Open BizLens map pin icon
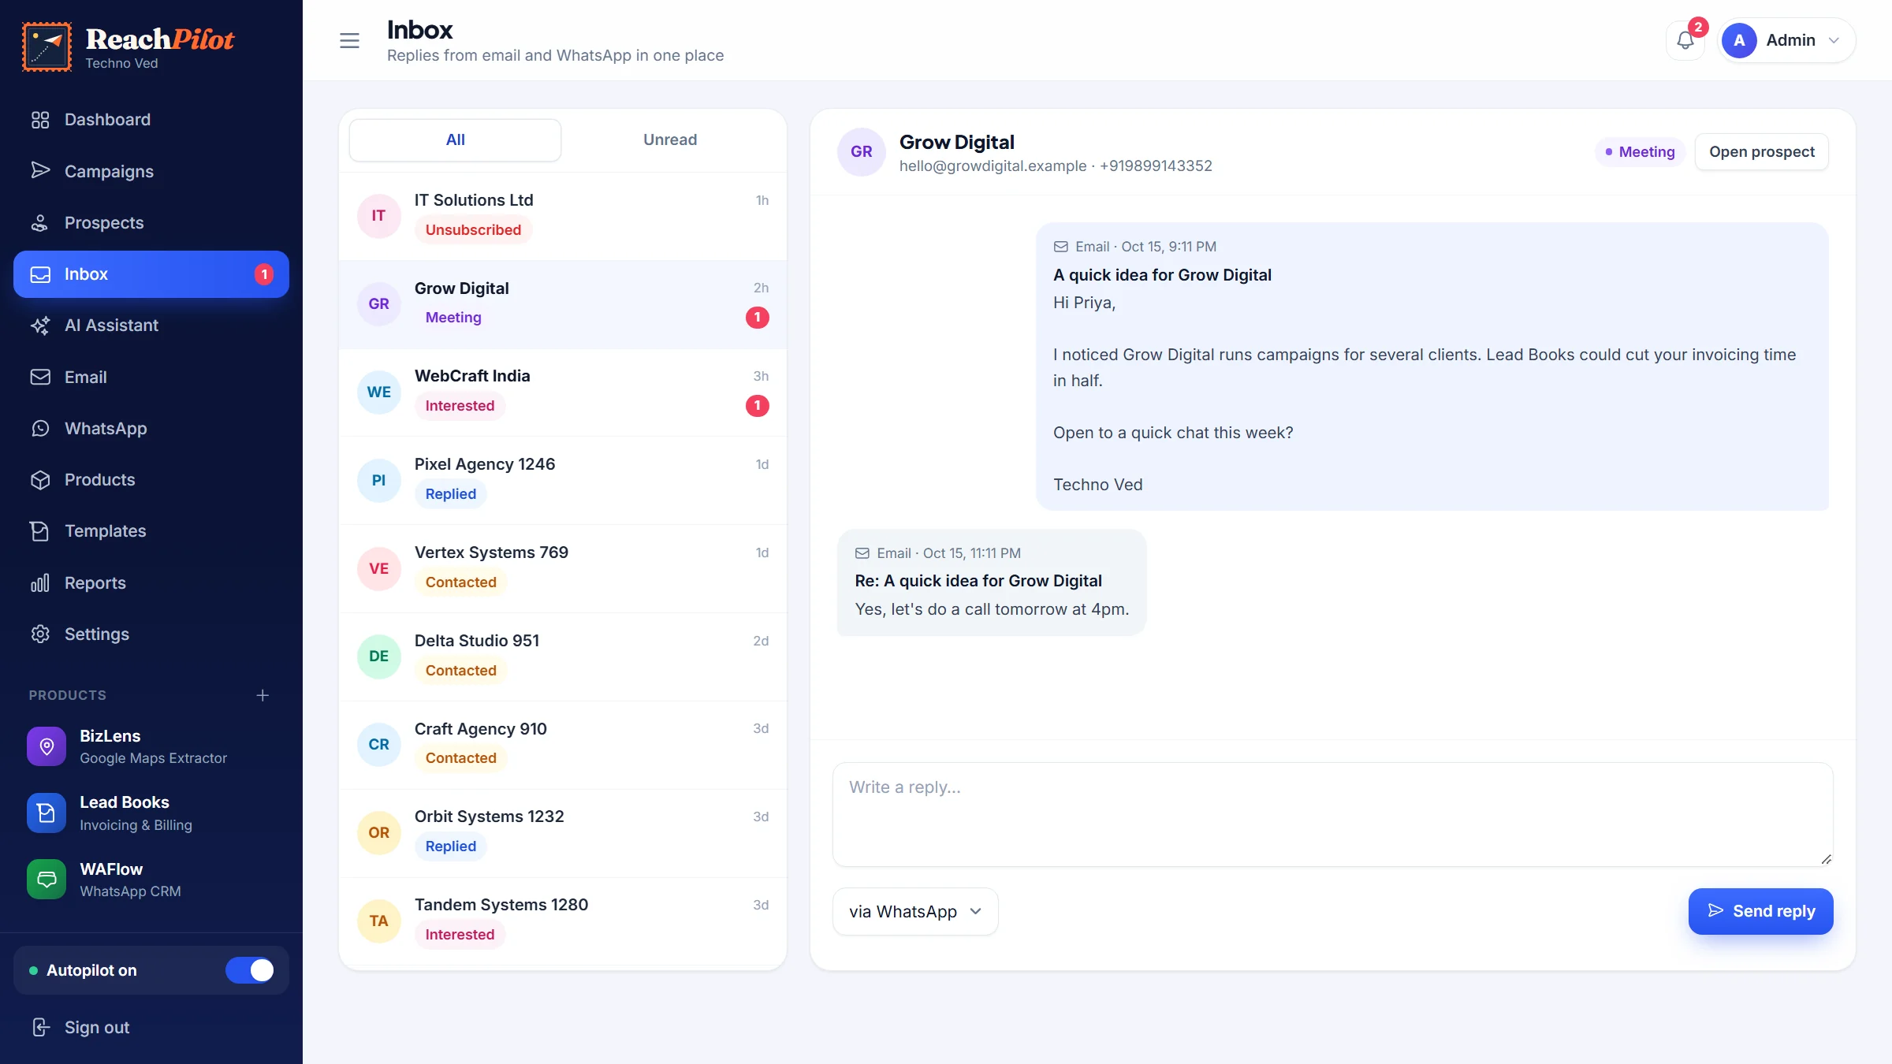The height and width of the screenshot is (1064, 1892). 47,746
